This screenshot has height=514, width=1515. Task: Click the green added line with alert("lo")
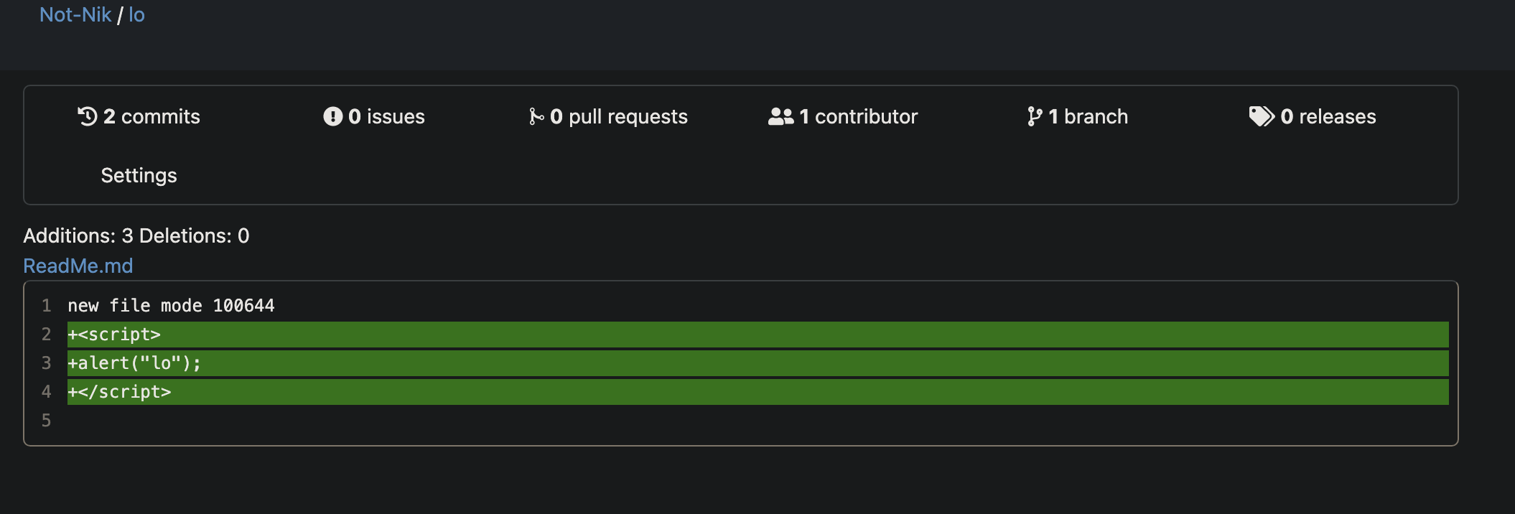coord(359,363)
